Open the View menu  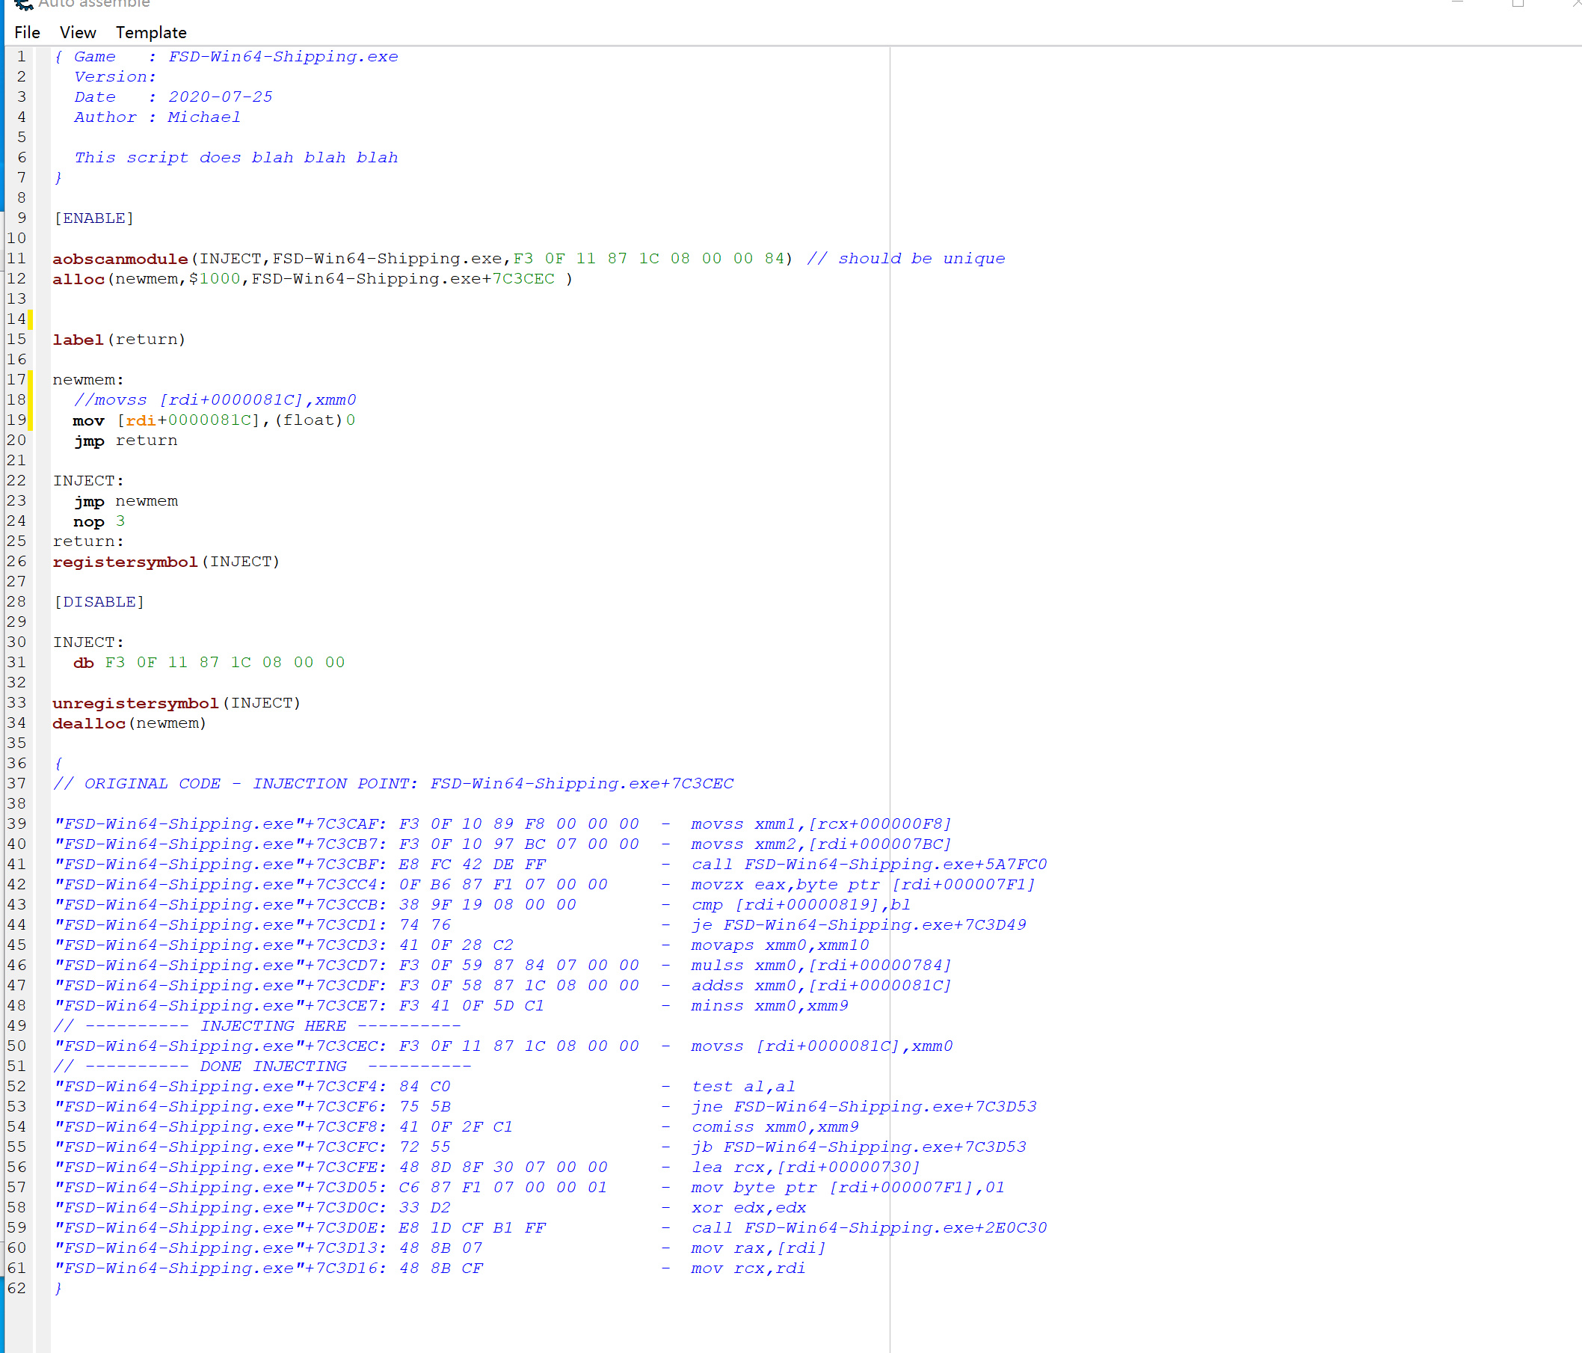point(77,32)
